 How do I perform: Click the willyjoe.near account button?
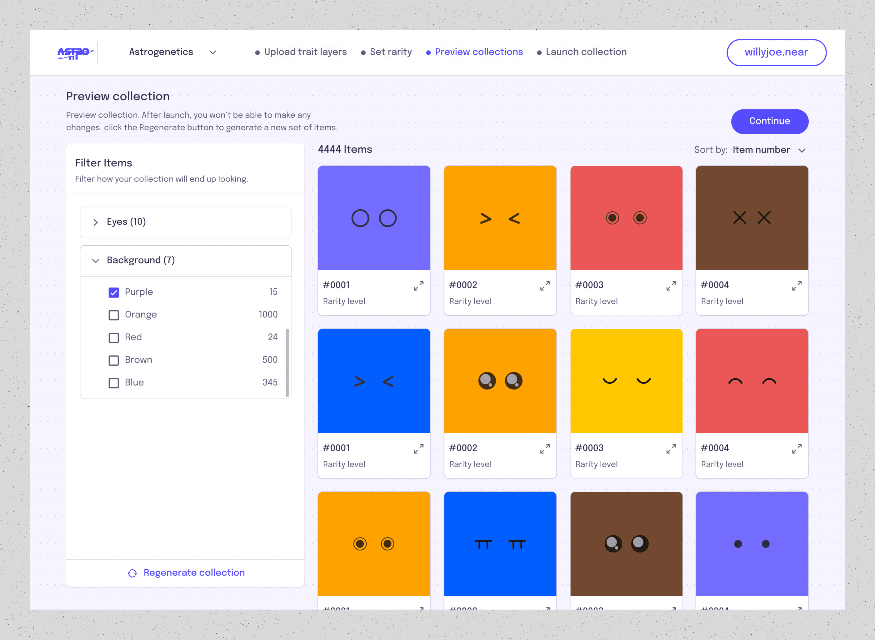tap(776, 52)
